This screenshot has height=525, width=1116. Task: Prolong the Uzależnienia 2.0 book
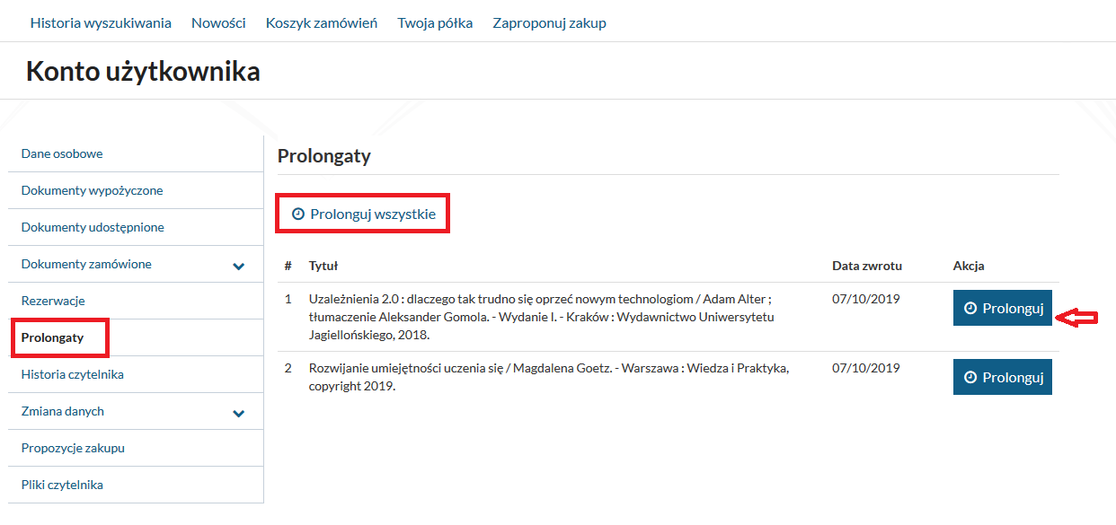tap(1002, 309)
